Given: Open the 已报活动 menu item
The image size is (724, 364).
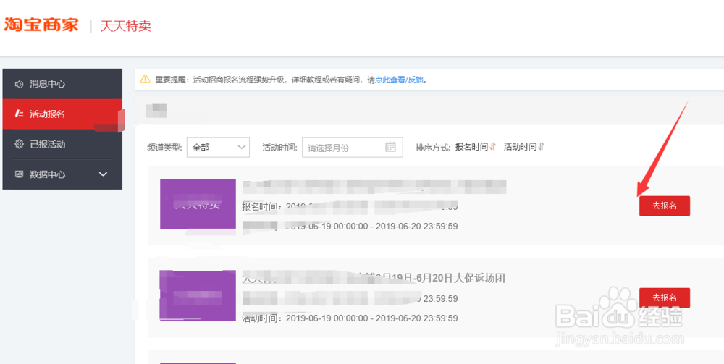Looking at the screenshot, I should click(x=62, y=145).
